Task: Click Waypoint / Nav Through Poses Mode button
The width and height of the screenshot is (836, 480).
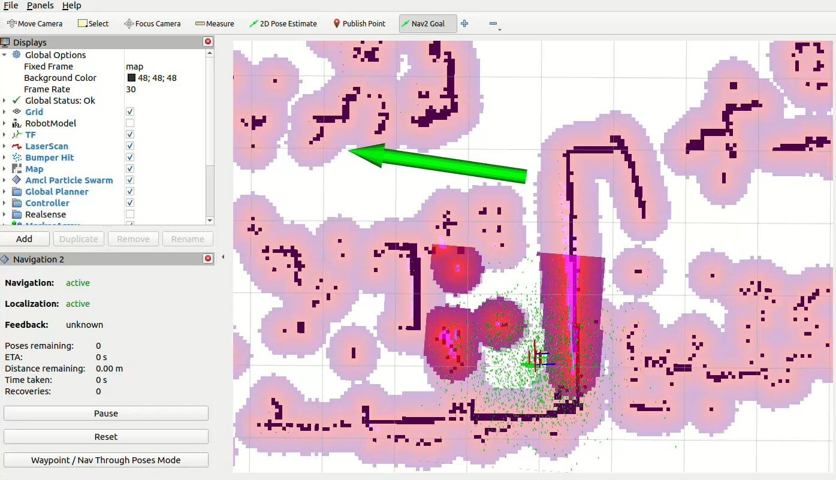Action: [106, 460]
